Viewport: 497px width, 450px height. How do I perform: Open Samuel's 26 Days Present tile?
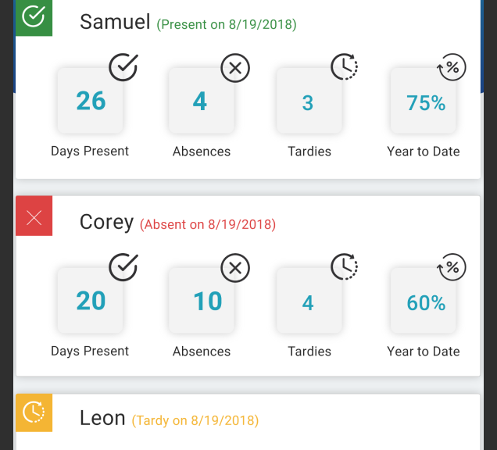(x=90, y=101)
